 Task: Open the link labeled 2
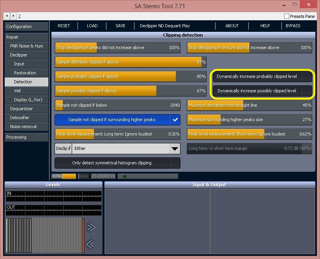[19, 16]
